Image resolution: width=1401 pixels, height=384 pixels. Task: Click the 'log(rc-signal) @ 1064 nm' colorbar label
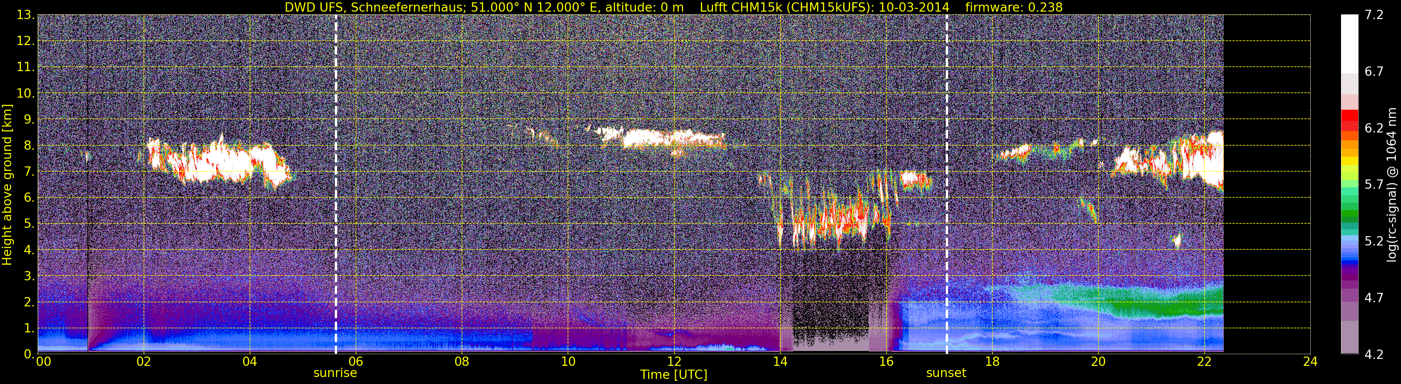click(x=1392, y=185)
